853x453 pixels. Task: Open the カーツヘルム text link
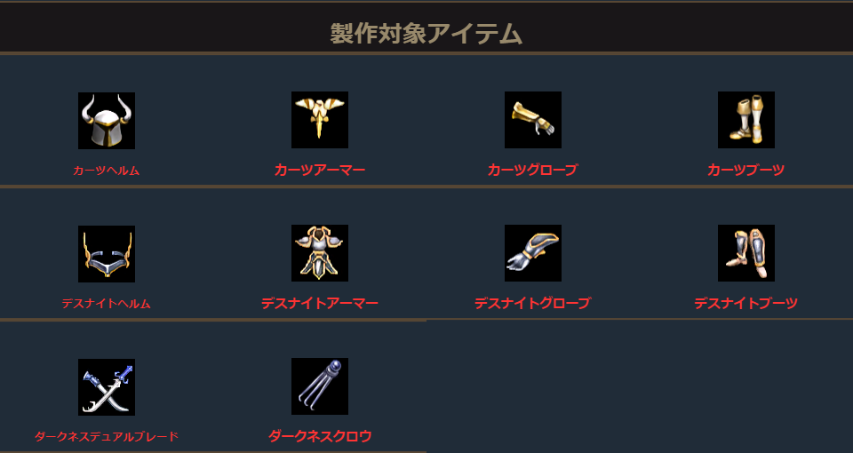[x=107, y=171]
